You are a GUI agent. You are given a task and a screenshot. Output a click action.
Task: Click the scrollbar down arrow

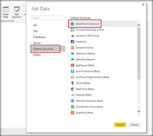139,111
